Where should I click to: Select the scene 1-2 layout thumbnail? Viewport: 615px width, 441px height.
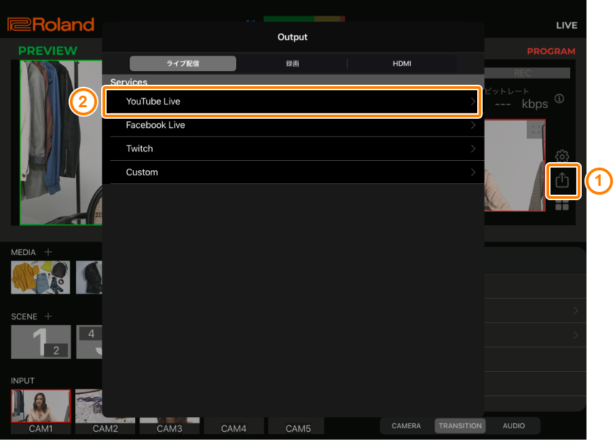click(41, 342)
